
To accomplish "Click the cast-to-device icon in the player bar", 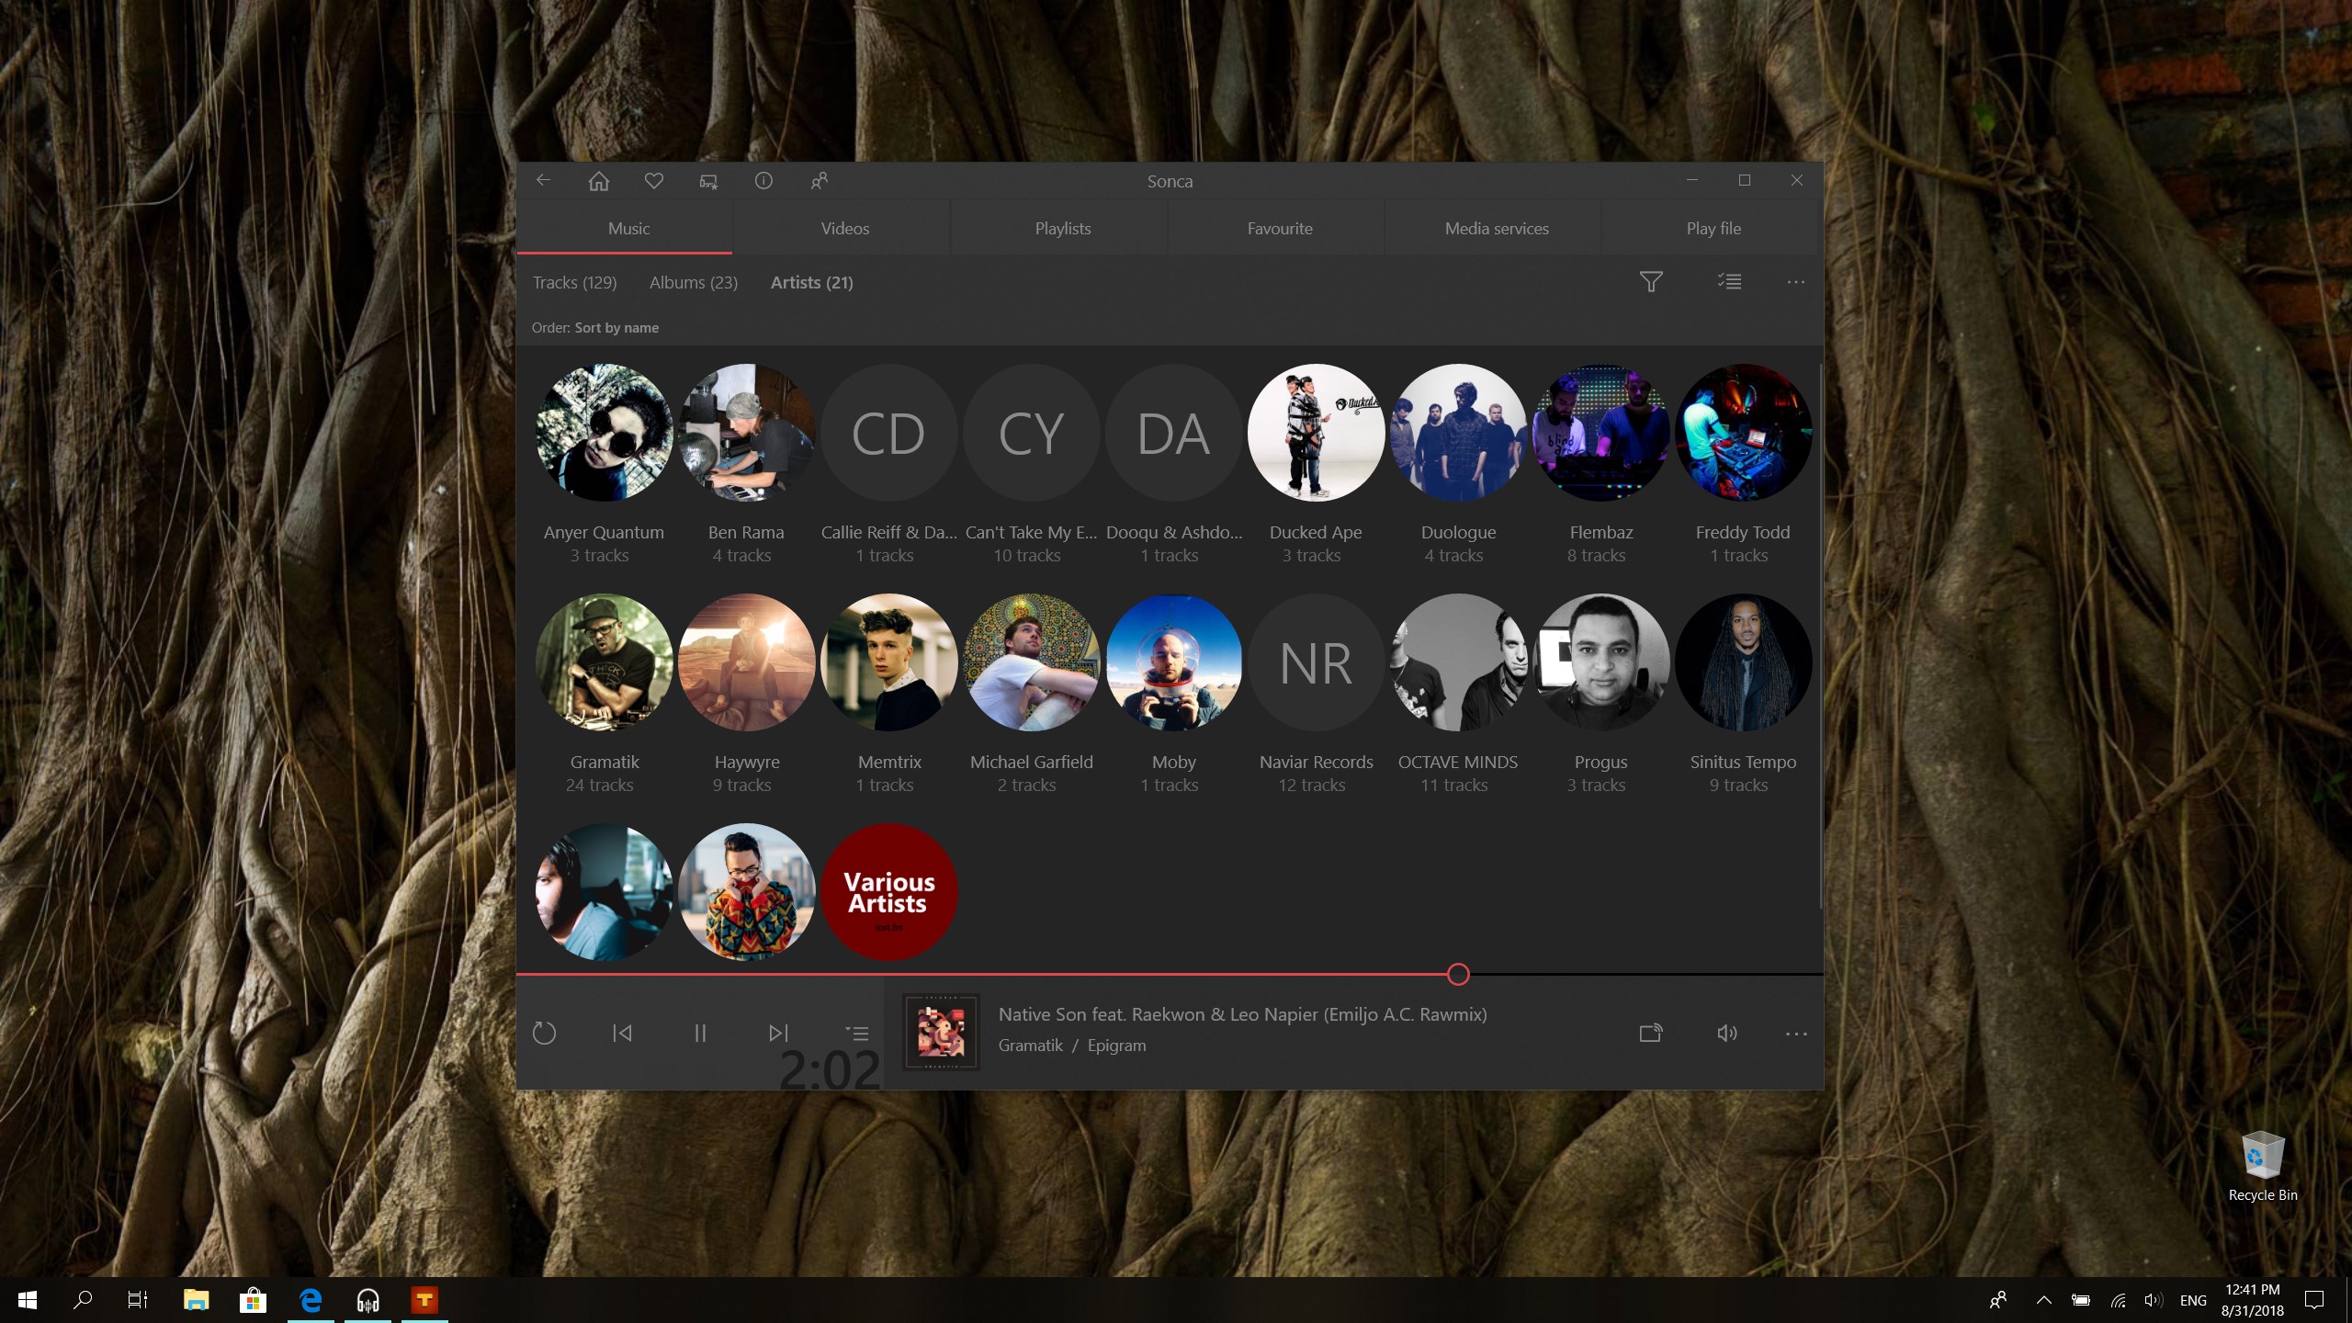I will pos(1649,1033).
